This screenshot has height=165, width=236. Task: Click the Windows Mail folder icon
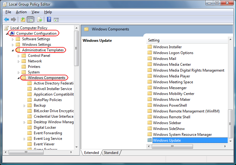coord(150,58)
